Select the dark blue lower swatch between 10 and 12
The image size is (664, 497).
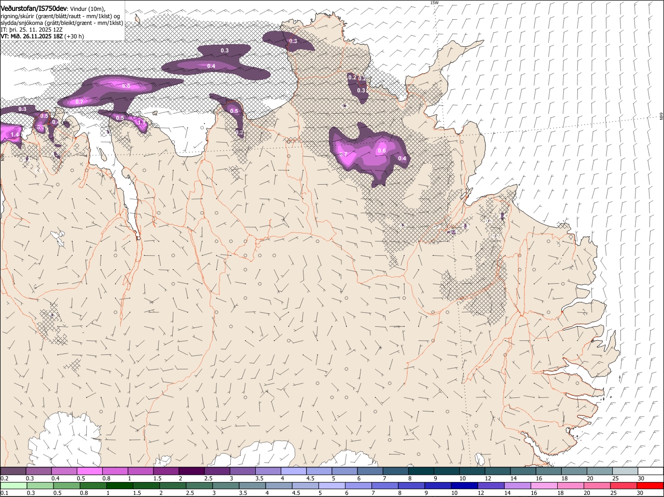point(465,486)
